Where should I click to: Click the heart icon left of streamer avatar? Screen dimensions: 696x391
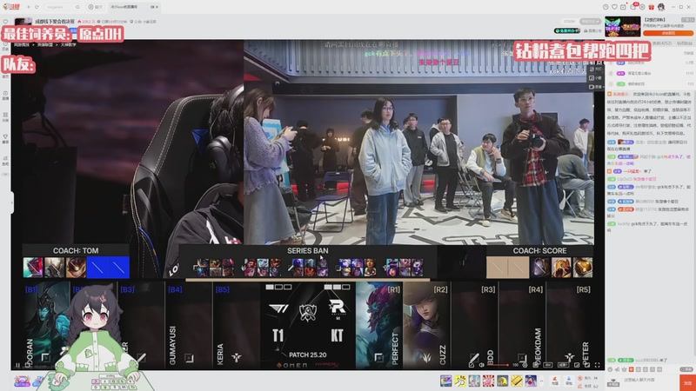[5, 21]
